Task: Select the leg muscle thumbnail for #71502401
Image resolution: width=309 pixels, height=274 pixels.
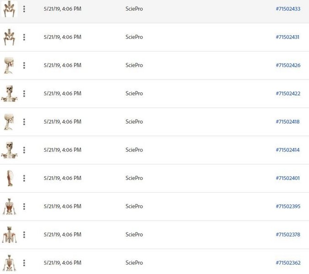Action: click(10, 178)
